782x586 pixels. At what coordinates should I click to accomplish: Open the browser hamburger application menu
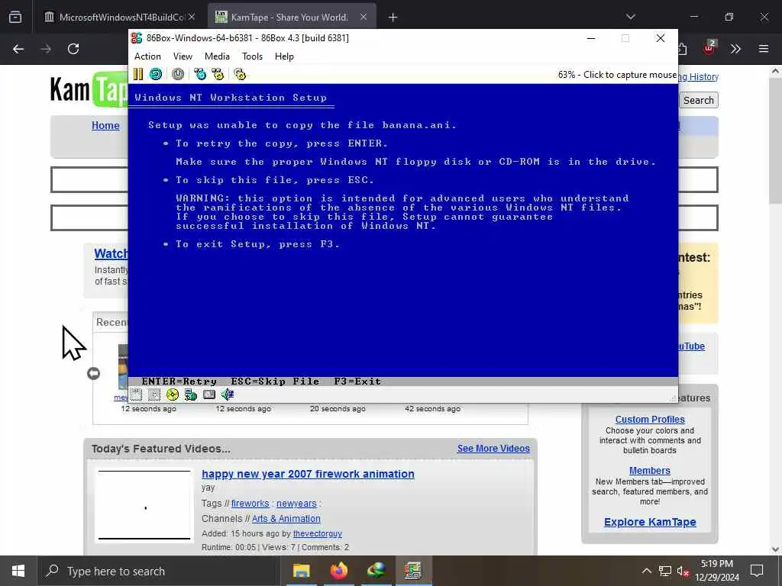point(764,49)
